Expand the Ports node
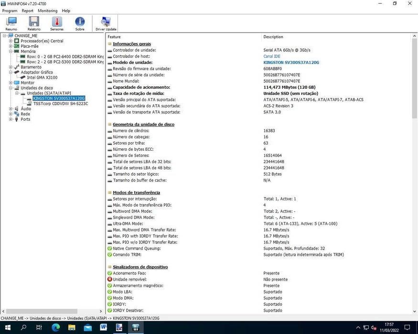The image size is (418, 334). [x=11, y=119]
